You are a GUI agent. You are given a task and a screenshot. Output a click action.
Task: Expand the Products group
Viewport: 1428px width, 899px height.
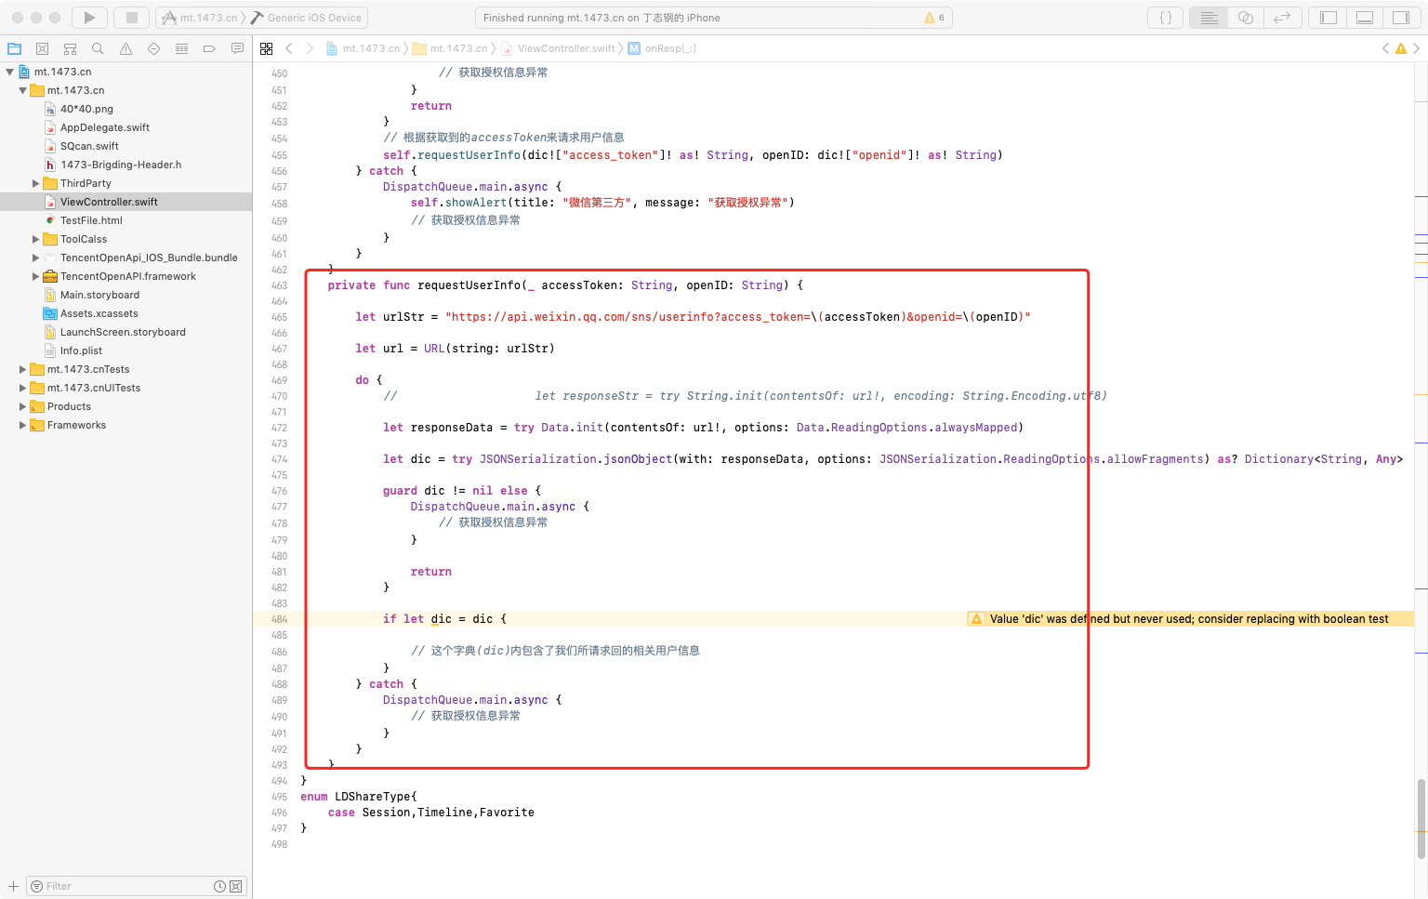23,406
